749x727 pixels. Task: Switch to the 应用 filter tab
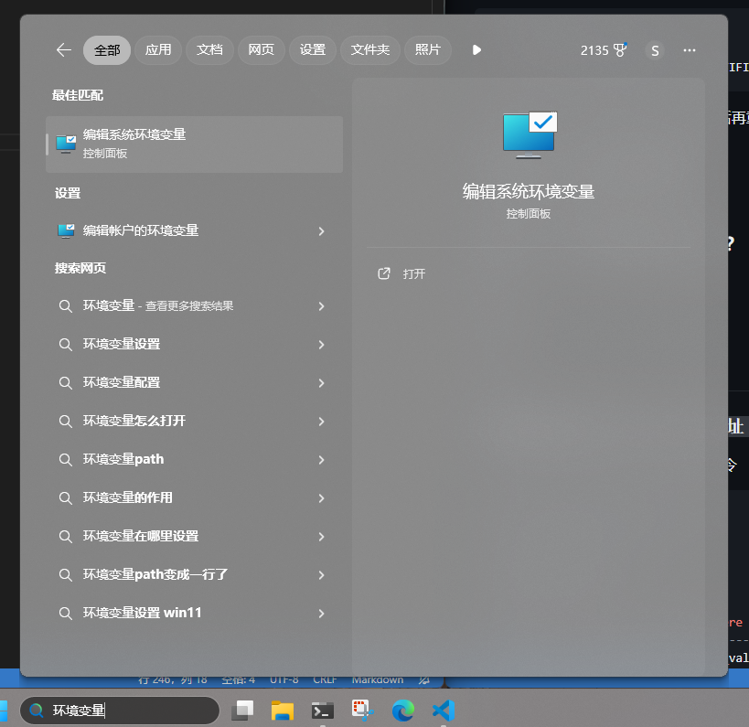tap(158, 50)
